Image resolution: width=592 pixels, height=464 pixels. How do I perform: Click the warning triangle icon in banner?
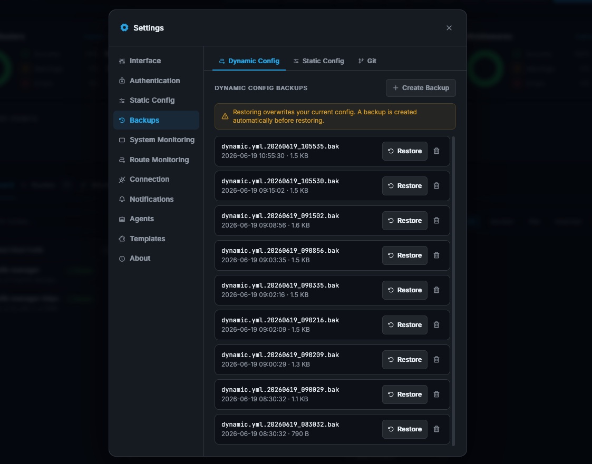(225, 116)
